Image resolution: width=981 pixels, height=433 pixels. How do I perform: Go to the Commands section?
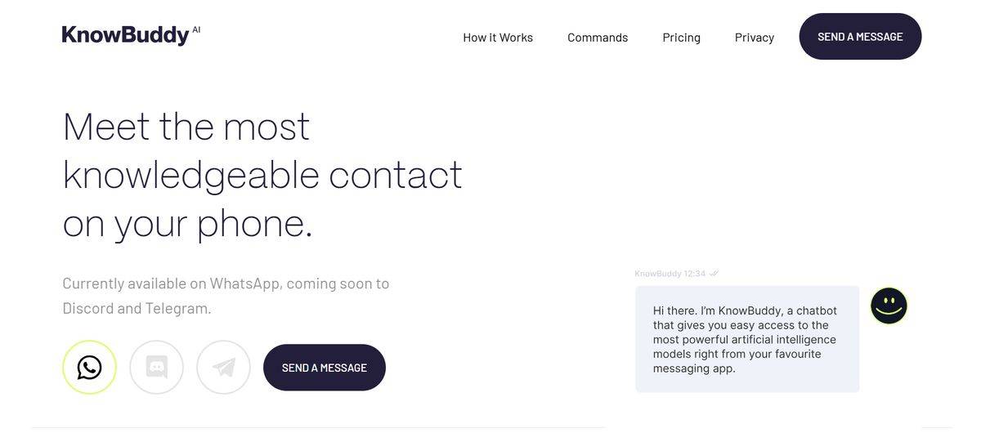pos(598,38)
